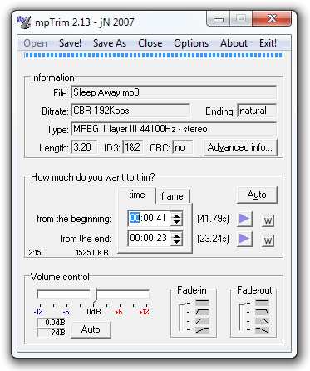The height and width of the screenshot is (371, 310).
Task: Click Exit! in the menu bar
Action: click(268, 43)
